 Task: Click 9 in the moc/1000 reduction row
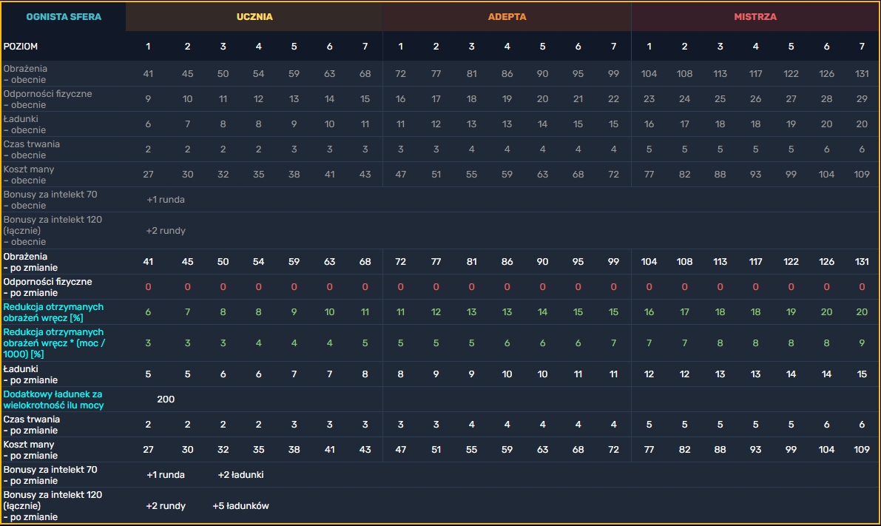(862, 343)
